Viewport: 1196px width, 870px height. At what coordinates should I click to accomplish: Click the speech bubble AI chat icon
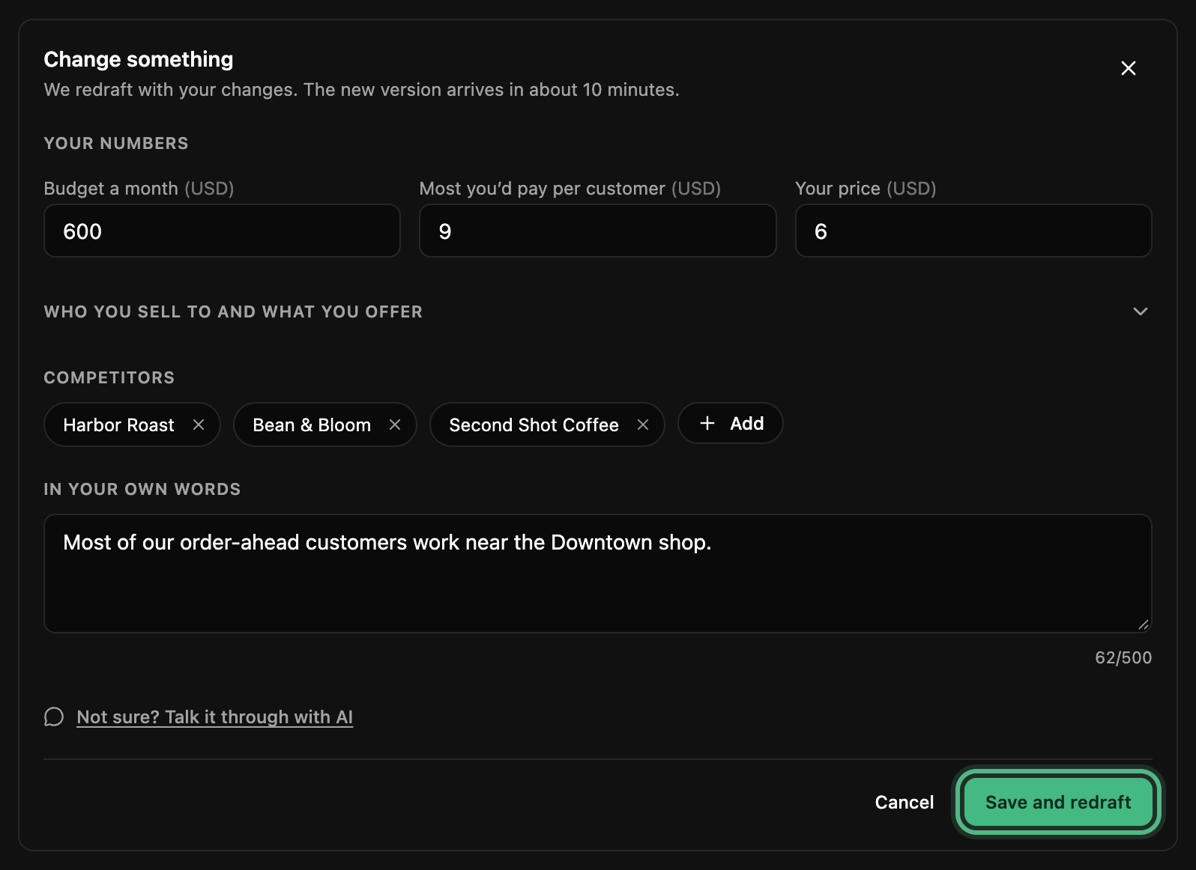tap(54, 717)
